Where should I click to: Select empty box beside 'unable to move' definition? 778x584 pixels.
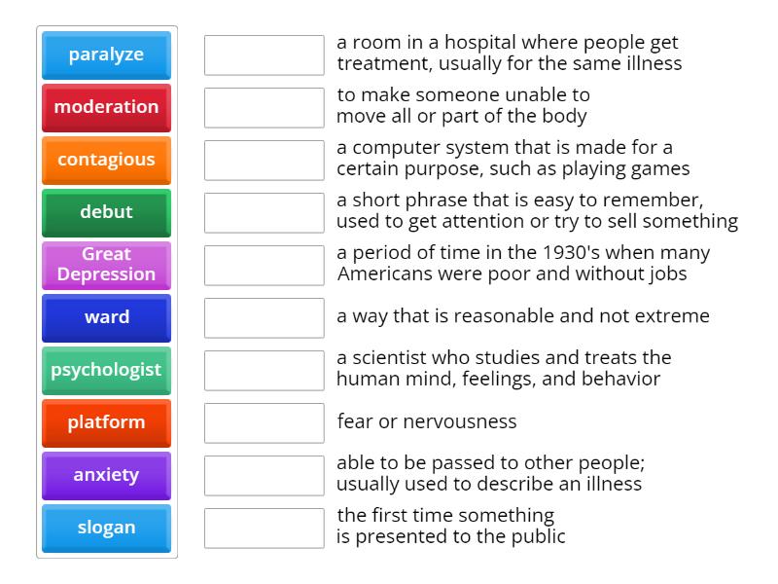tap(265, 108)
